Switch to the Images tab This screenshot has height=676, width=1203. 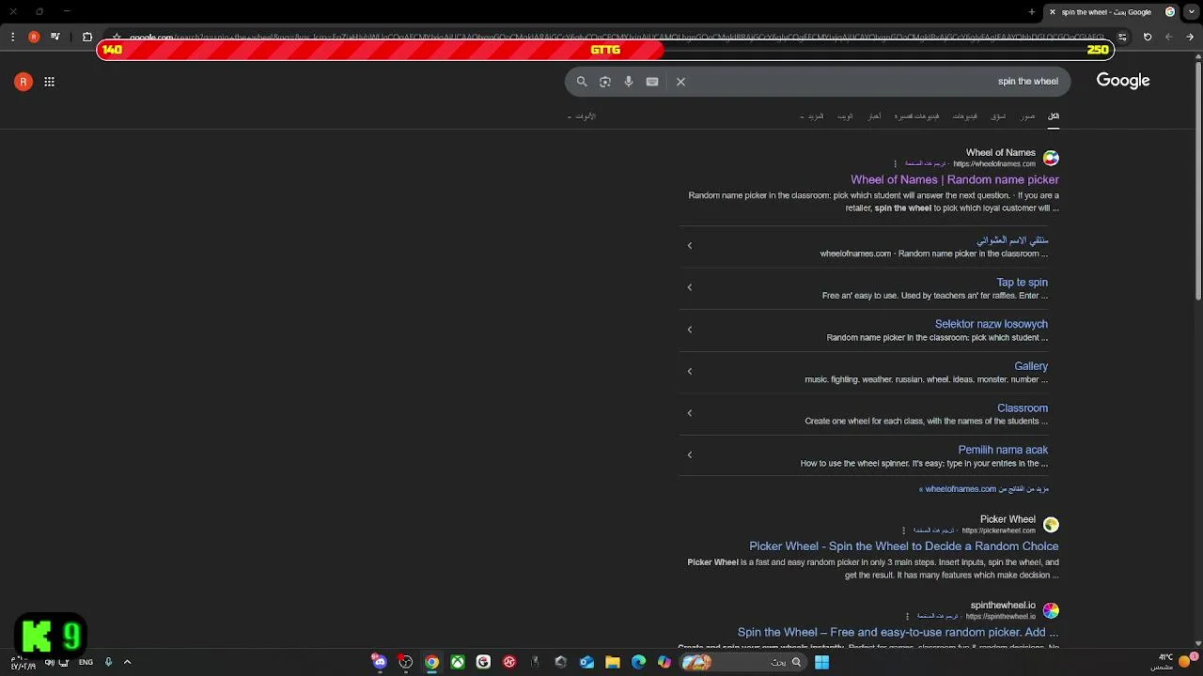click(1028, 116)
